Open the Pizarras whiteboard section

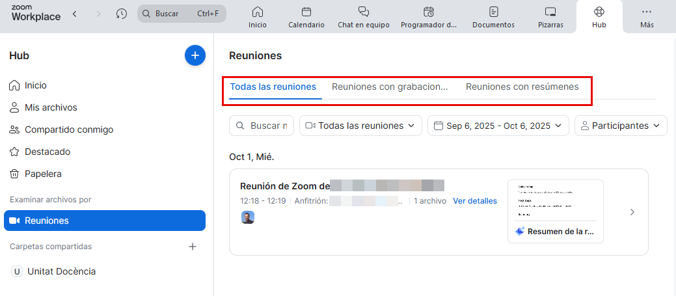550,18
